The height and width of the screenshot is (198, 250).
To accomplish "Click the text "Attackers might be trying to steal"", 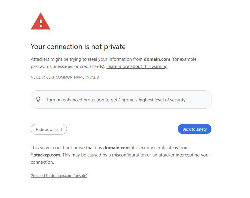I will click(64, 59).
